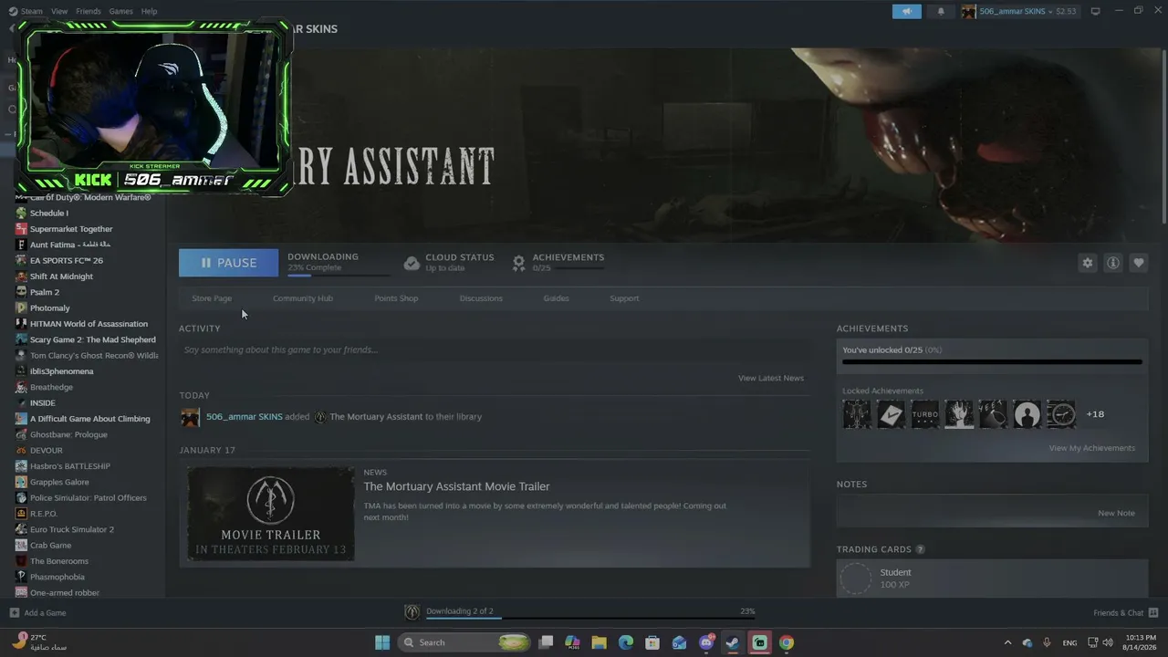Open the Games menu
The height and width of the screenshot is (657, 1168).
120,11
